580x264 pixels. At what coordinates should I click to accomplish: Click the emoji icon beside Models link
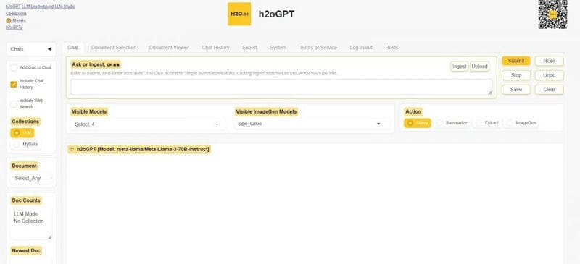pyautogui.click(x=9, y=21)
